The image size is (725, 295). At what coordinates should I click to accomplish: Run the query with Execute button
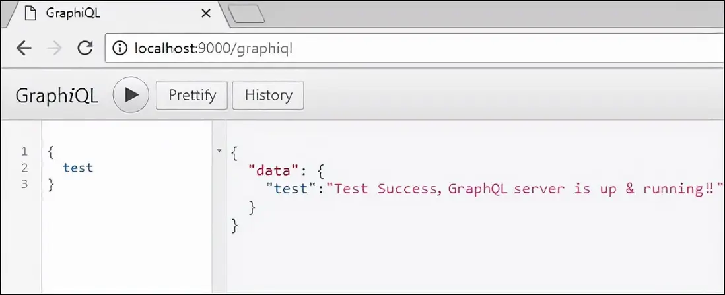tap(131, 95)
